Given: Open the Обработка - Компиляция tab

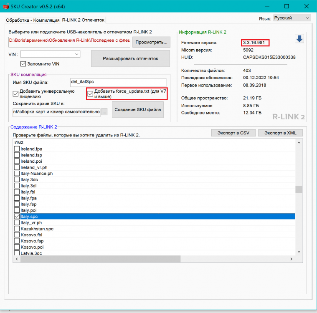Looking at the screenshot, I should 33,20.
